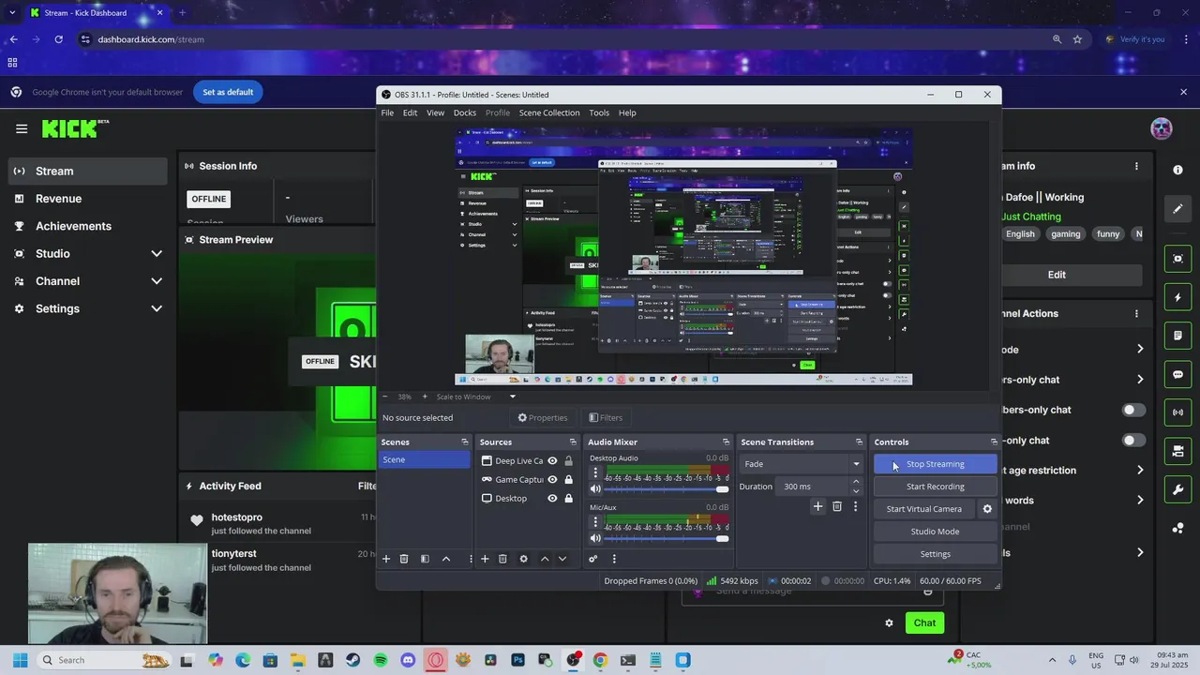The width and height of the screenshot is (1200, 675).
Task: Click the wrench icon in Kick sidebar
Action: click(x=1177, y=489)
